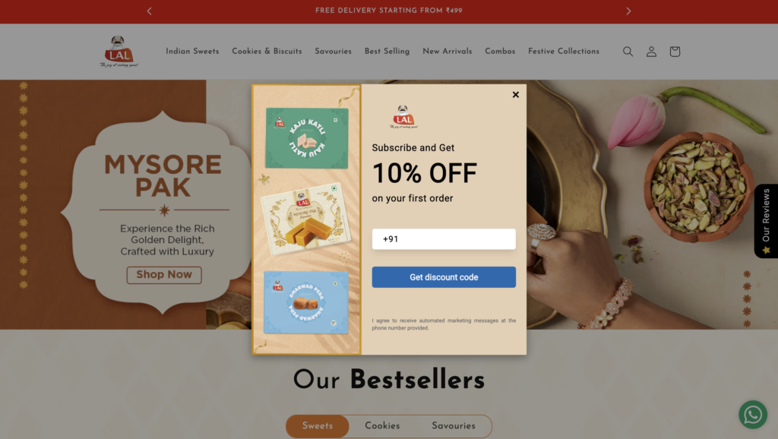Click Get discount code button
The image size is (778, 439).
pyautogui.click(x=444, y=277)
